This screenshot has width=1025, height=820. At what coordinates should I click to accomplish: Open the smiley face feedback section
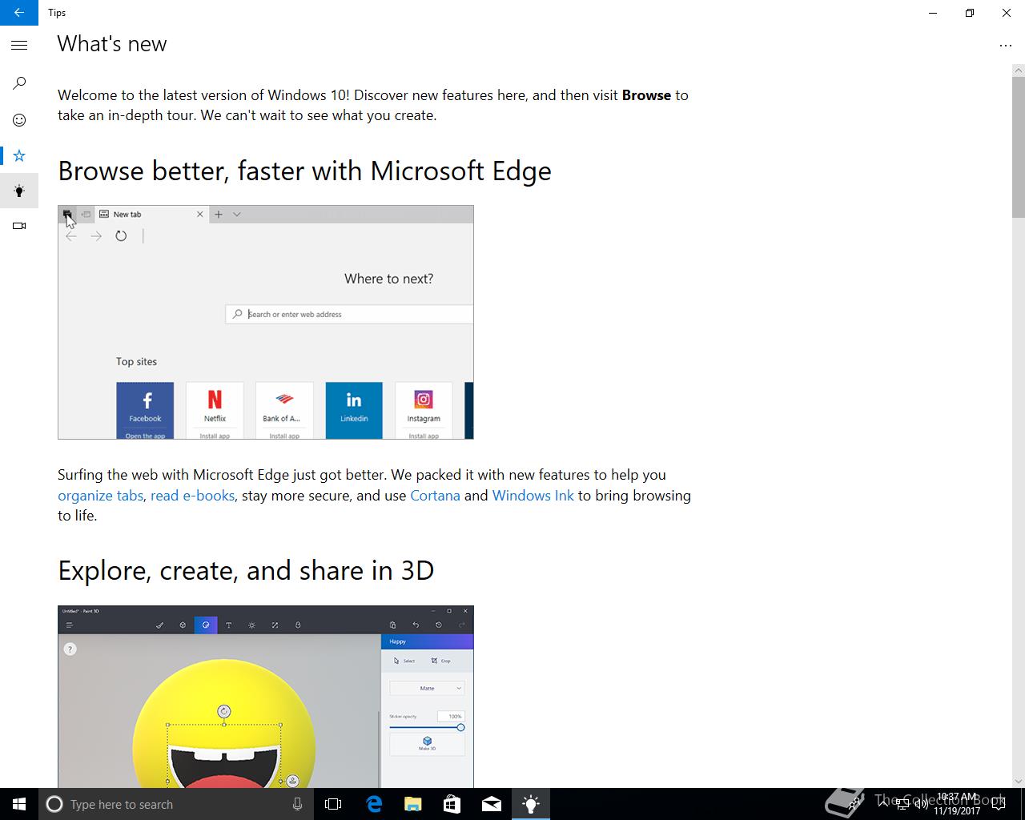(19, 120)
